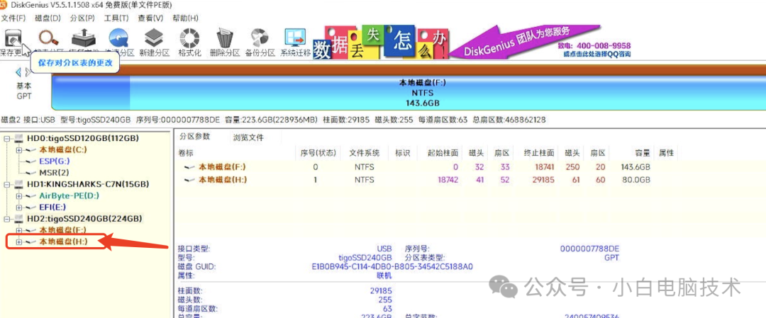Select AirByte-PE(D:) in the tree

[x=69, y=195]
